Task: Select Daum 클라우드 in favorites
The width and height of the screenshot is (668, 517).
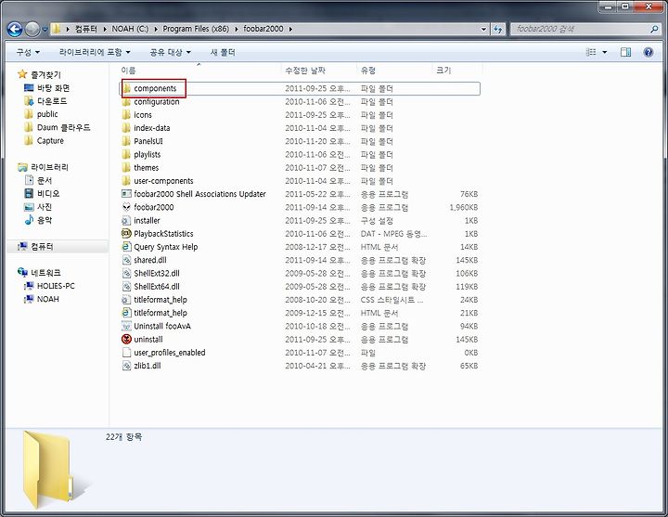Action: 58,127
